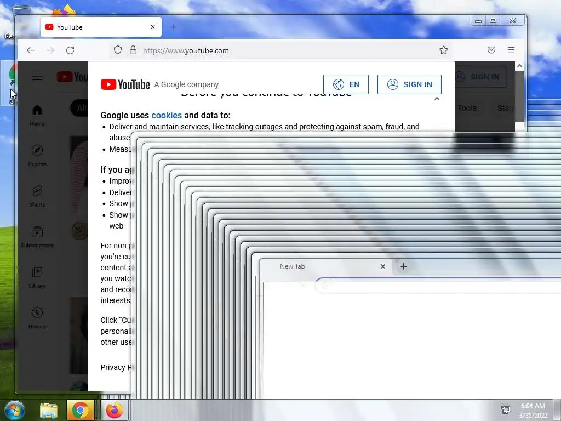Show site security lock info

pos(133,50)
